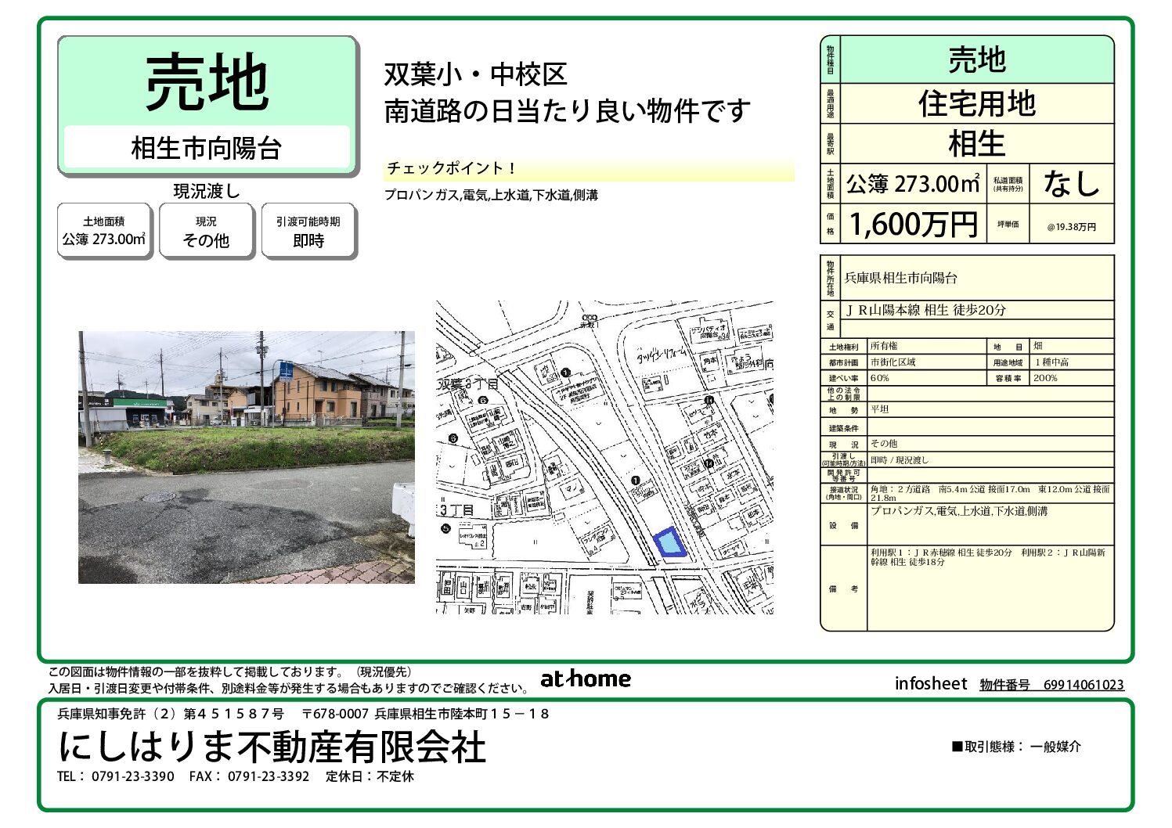
Task: Select the 200% floor-area ratio value
Action: (1045, 378)
